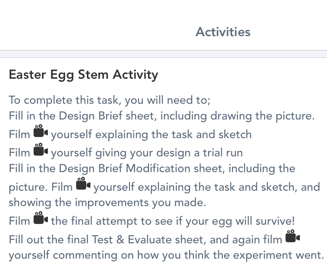Click 'To complete this task, you will need to;' line

109,100
